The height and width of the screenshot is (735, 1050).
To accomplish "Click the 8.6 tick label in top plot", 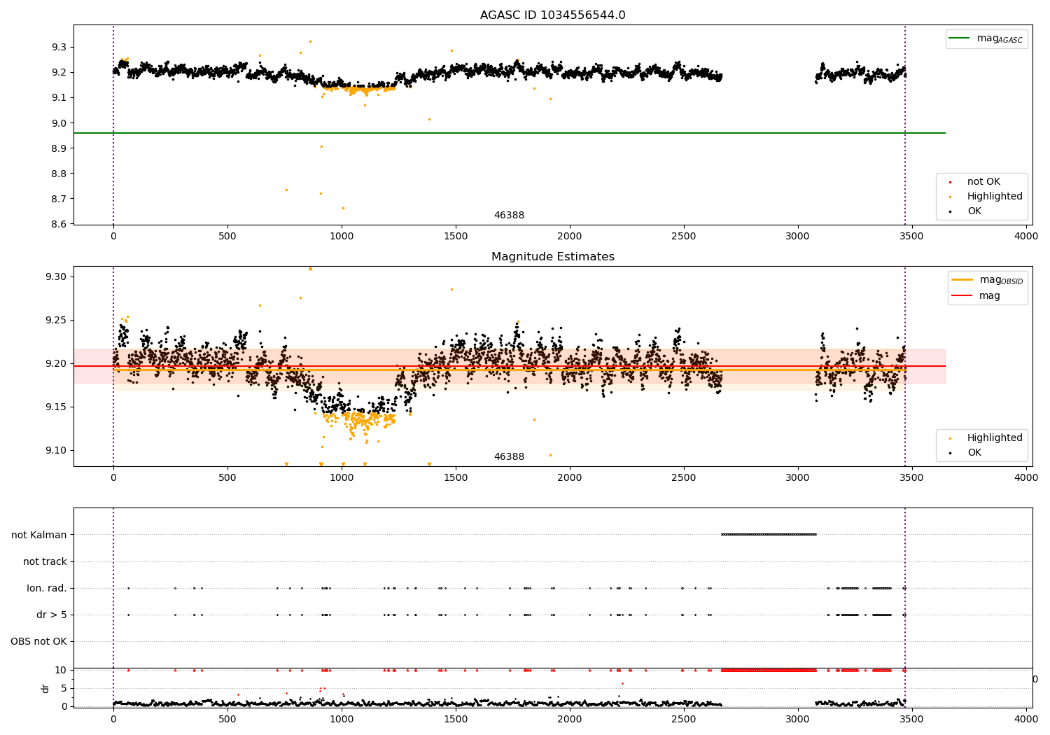I will (59, 224).
